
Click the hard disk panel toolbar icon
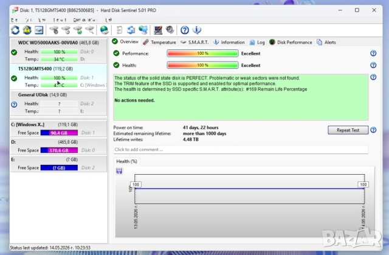(x=39, y=30)
